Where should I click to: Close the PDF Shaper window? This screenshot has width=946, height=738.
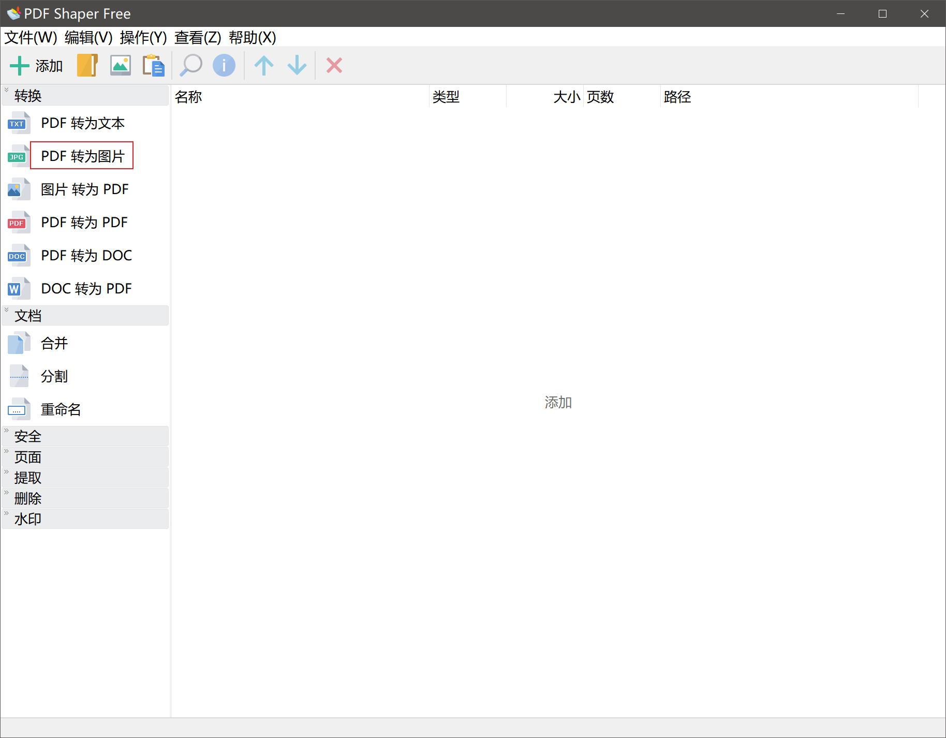pos(924,13)
